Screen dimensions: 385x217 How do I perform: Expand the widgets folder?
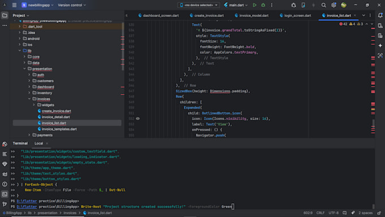[34, 105]
